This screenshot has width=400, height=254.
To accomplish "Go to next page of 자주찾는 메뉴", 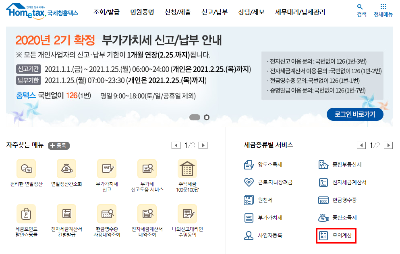I will coord(203,145).
